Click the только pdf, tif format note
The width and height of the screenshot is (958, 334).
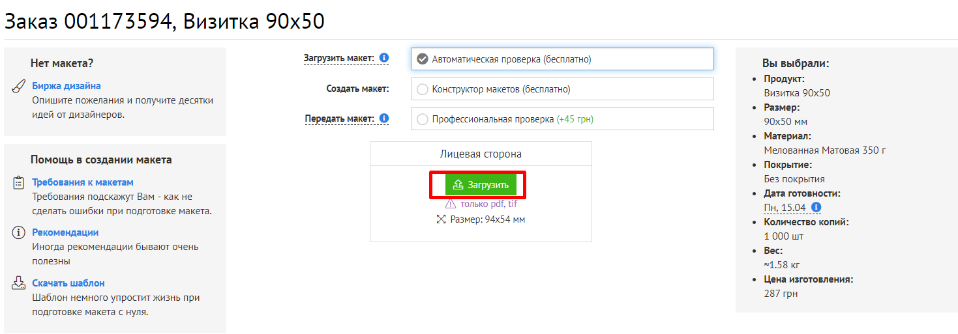[488, 204]
